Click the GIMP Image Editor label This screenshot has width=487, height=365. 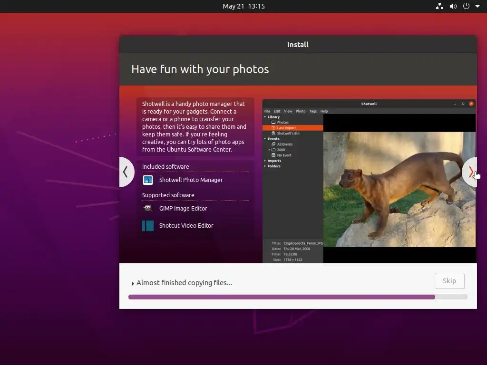183,208
